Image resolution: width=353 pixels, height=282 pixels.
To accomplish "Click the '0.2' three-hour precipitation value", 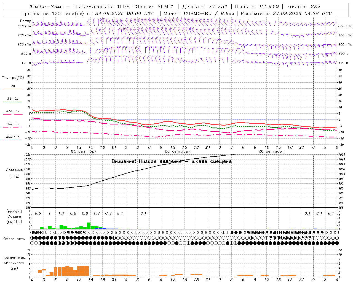I will (108, 213).
